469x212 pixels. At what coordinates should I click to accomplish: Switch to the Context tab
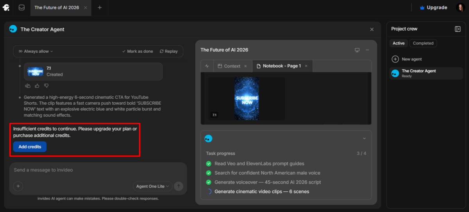coord(229,66)
